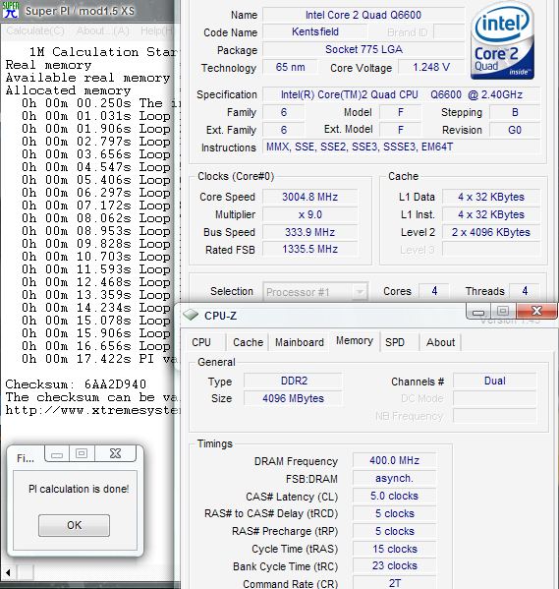Click the Level 2 value 2 x 4096 KBytes
This screenshot has width=559, height=589.
(x=491, y=232)
